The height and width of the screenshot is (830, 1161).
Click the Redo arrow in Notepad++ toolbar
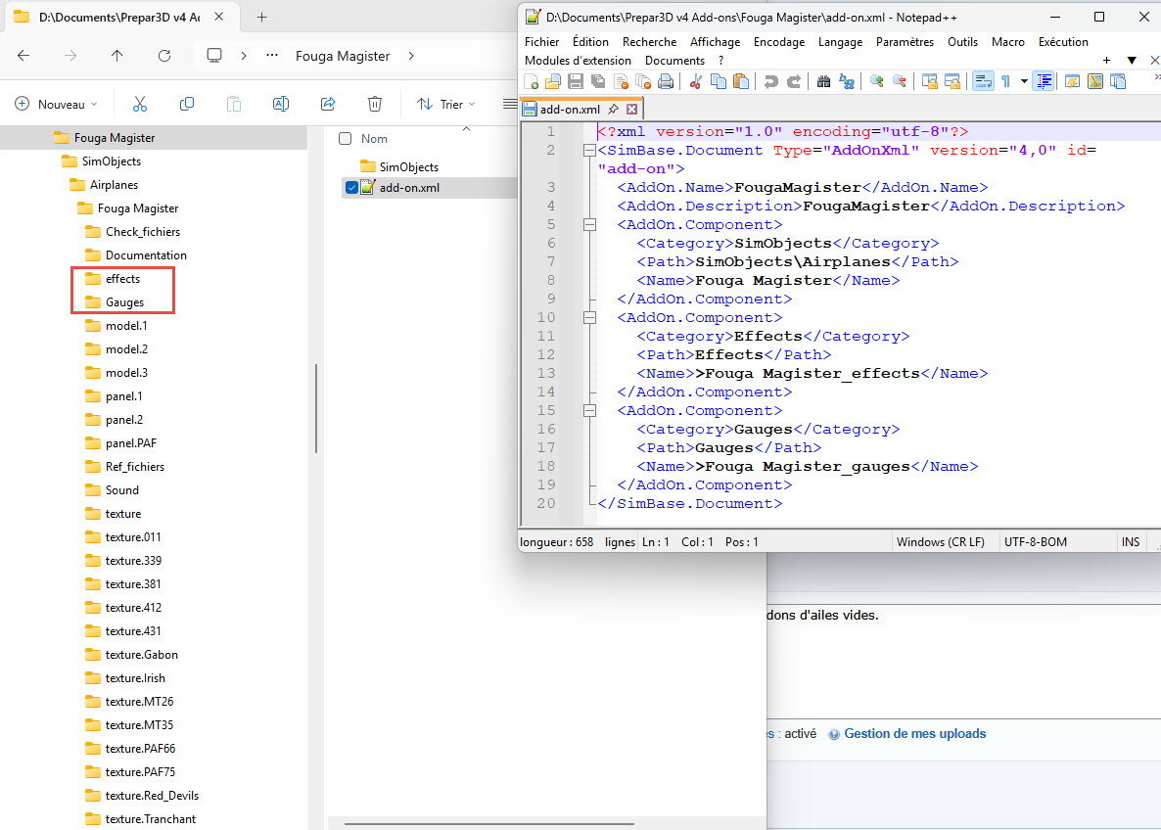794,81
